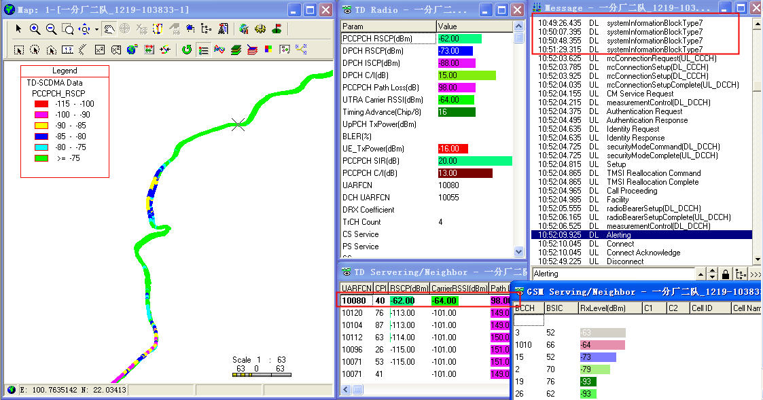Viewport: 763px width, 400px height.
Task: Select message 10:49:26.435 systemInformationBlockType7
Action: coord(642,23)
